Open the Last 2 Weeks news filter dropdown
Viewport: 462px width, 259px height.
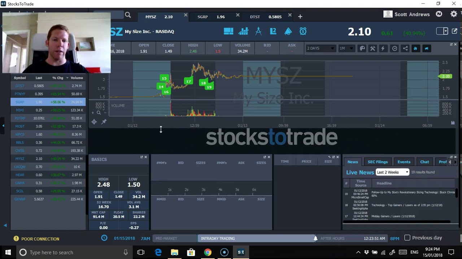point(392,172)
